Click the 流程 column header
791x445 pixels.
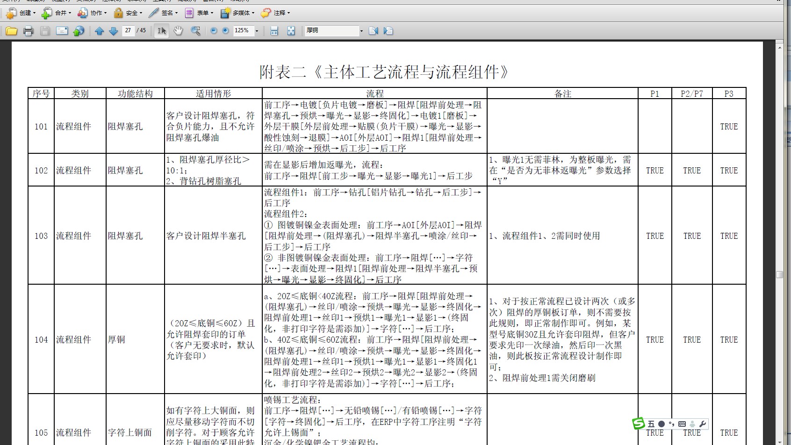(x=374, y=93)
